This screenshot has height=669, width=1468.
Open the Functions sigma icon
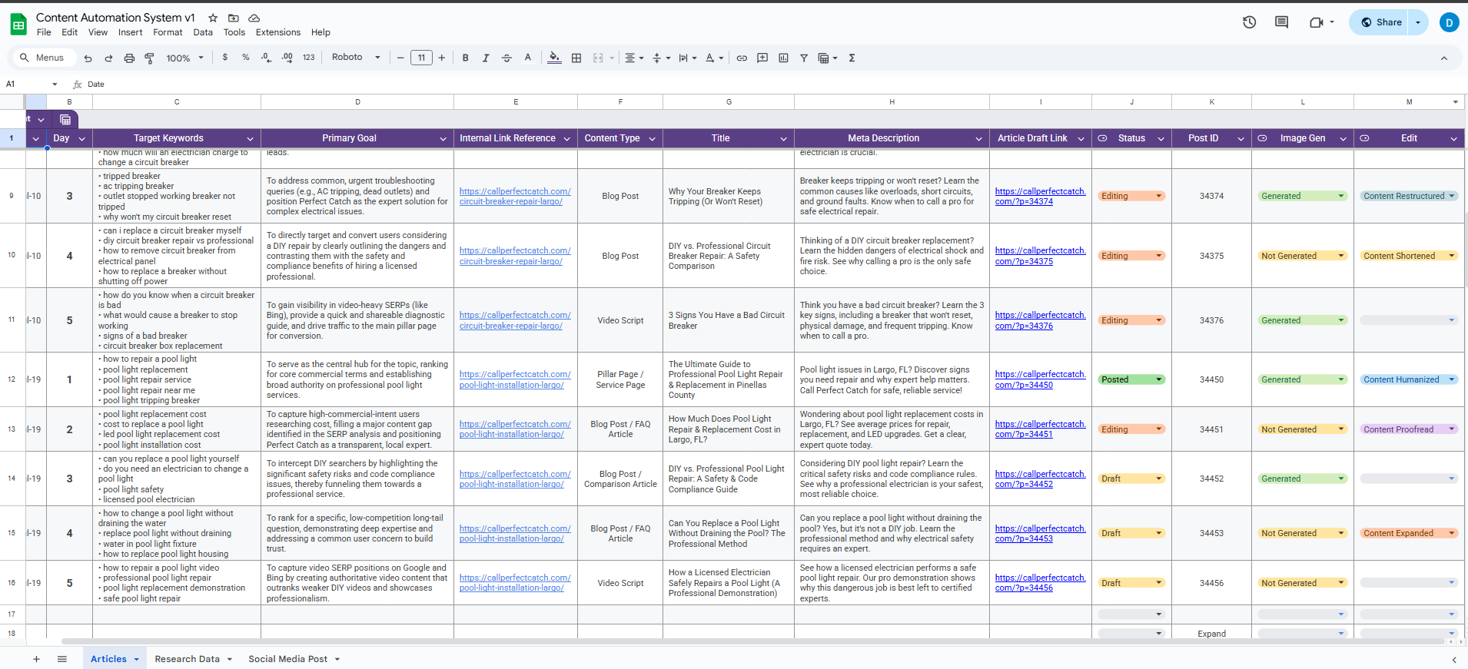[x=852, y=58]
